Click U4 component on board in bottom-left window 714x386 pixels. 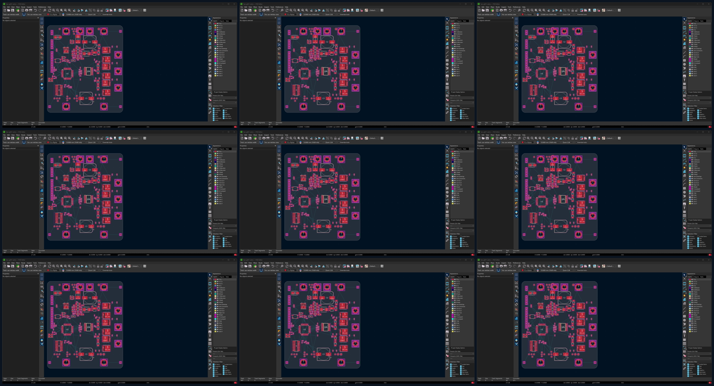pyautogui.click(x=88, y=327)
